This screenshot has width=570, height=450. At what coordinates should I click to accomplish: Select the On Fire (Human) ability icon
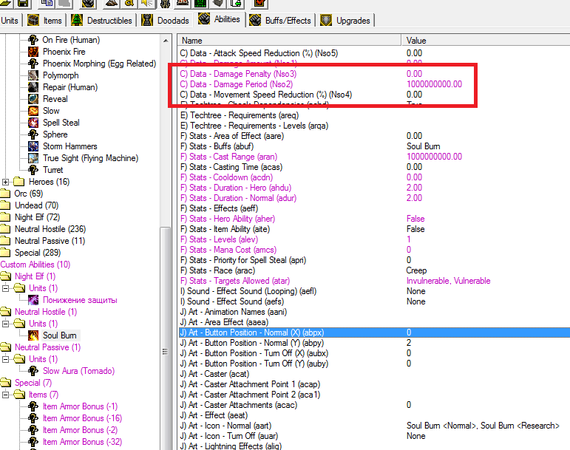point(33,40)
